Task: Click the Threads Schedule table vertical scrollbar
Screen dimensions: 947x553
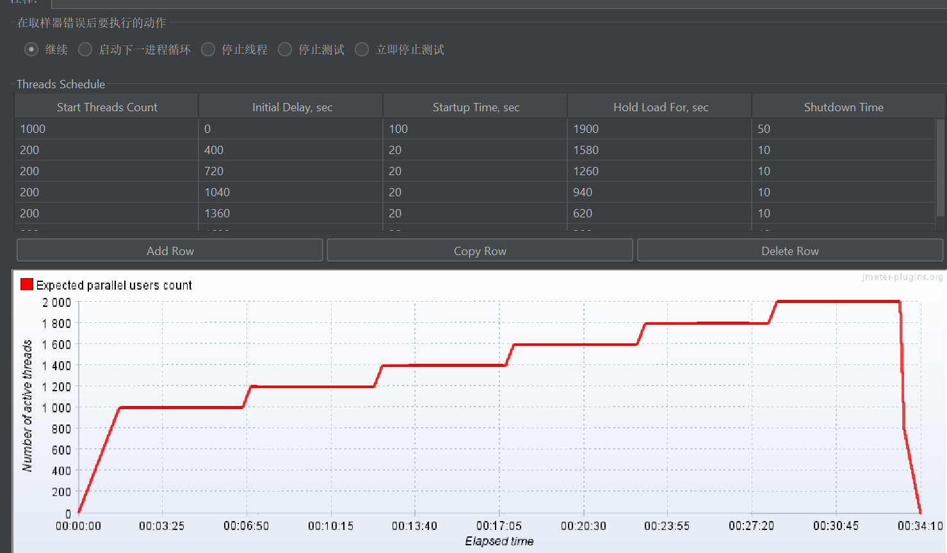Action: (941, 167)
